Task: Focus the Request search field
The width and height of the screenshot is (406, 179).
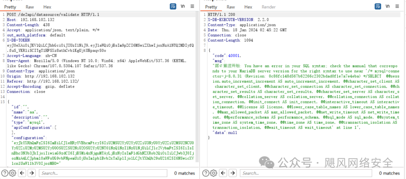Action: click(x=103, y=173)
